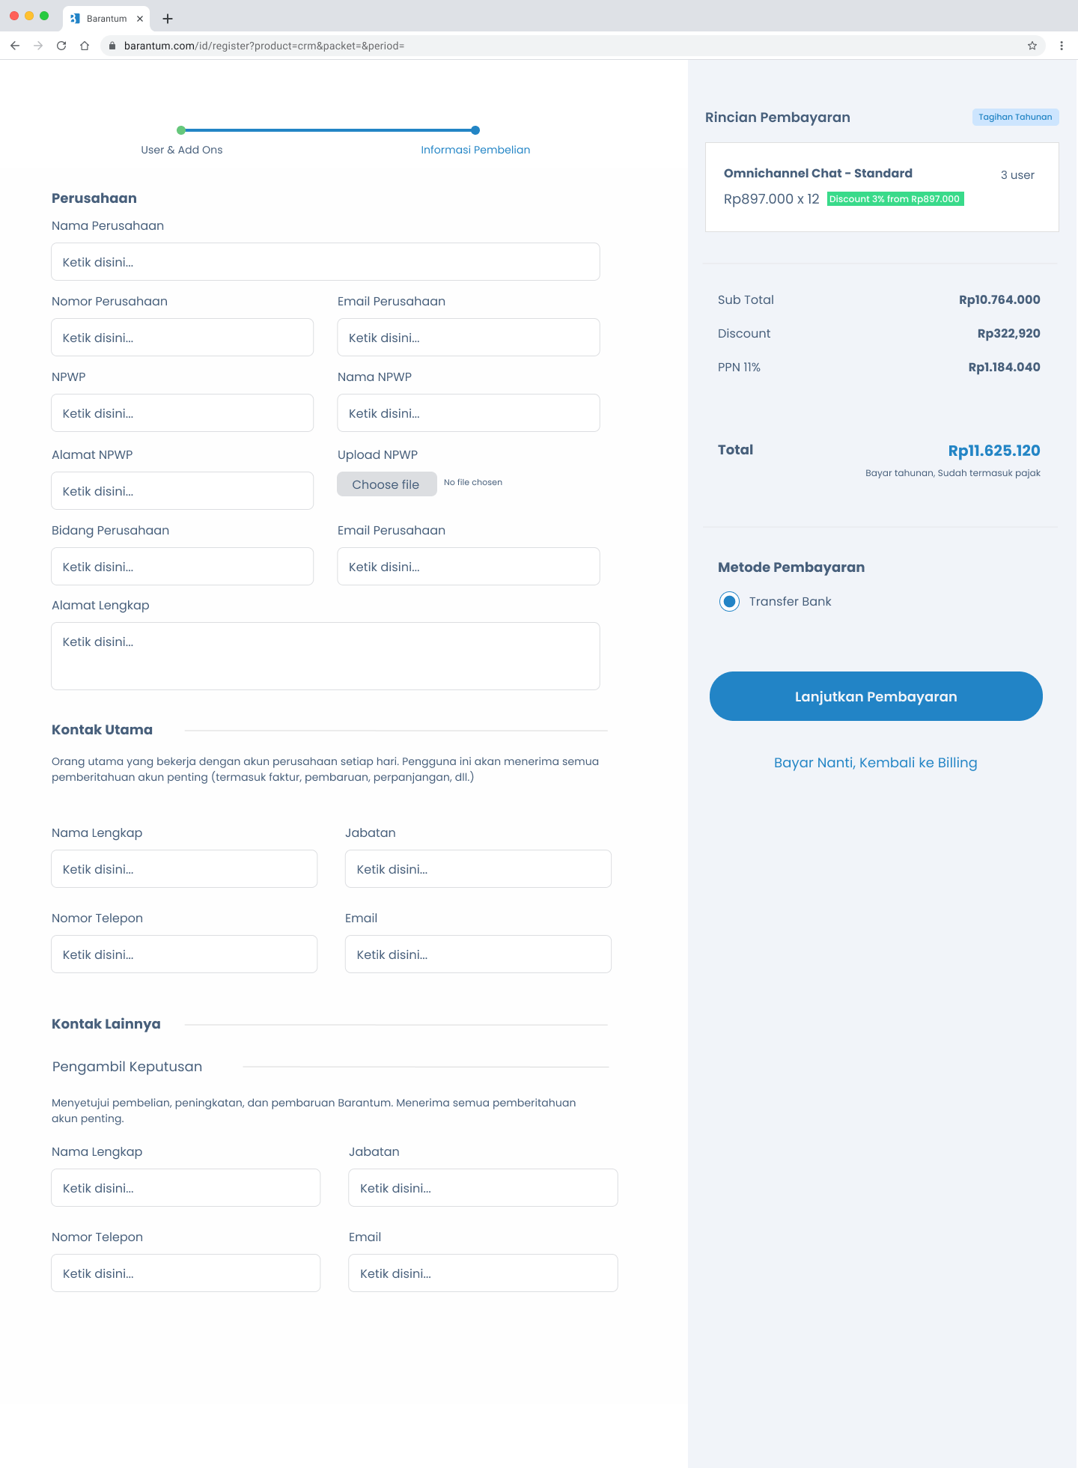Focus the Nama Perusahaan field
Screen dimensions: 1078x1468
326,262
